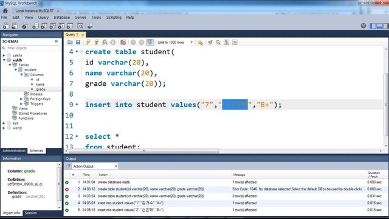Create a new SQL tab icon
This screenshot has width=389, height=219.
point(5,26)
